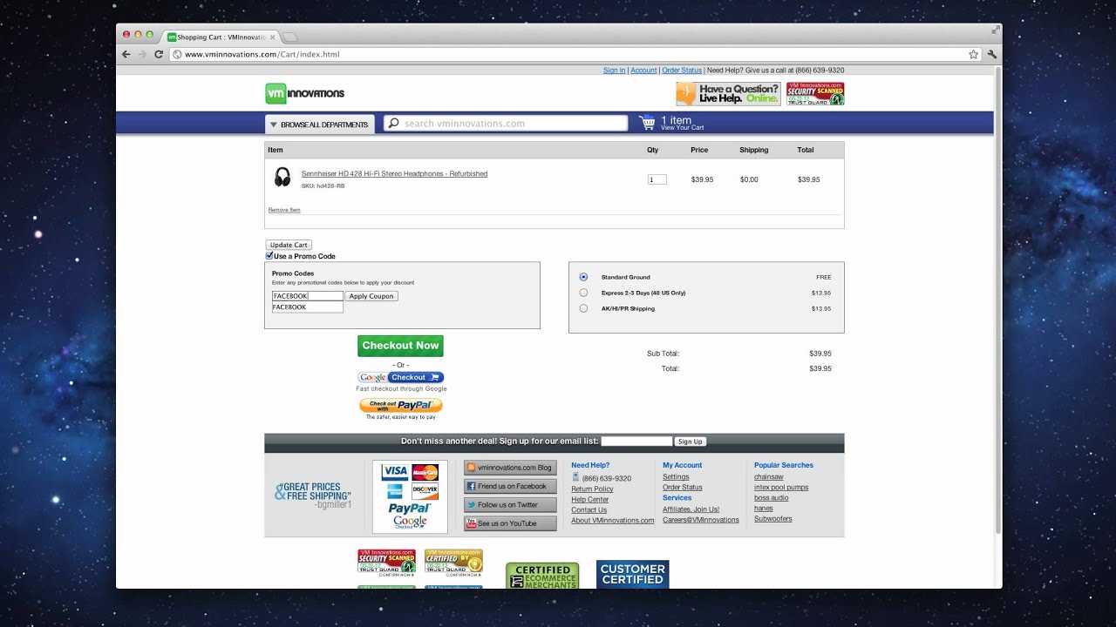Click the search magnifier icon
This screenshot has height=627, width=1116.
(393, 124)
